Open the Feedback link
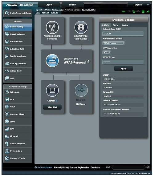 pyautogui.click(x=95, y=167)
